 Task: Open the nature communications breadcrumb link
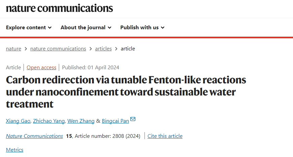pyautogui.click(x=58, y=49)
